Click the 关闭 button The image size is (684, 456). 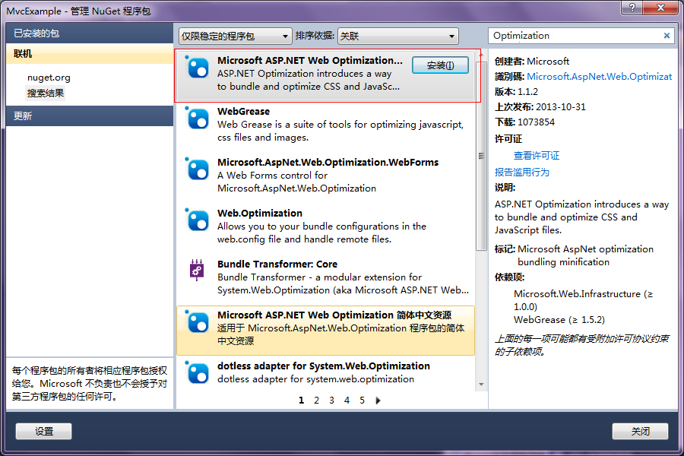pyautogui.click(x=640, y=431)
